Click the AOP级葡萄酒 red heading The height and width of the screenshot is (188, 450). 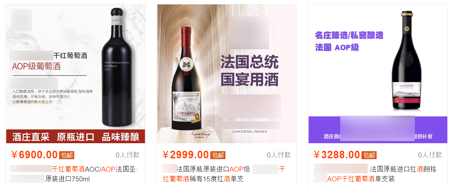[36, 67]
